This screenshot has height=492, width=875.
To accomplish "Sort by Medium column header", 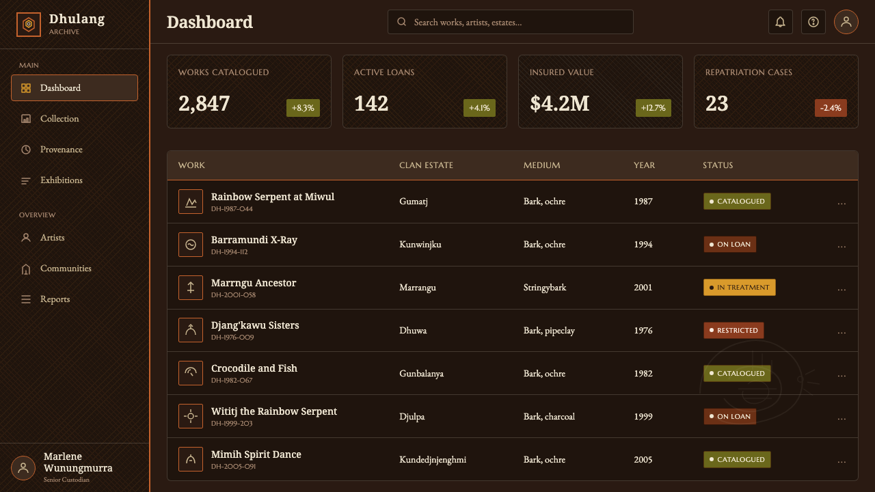I will click(541, 165).
